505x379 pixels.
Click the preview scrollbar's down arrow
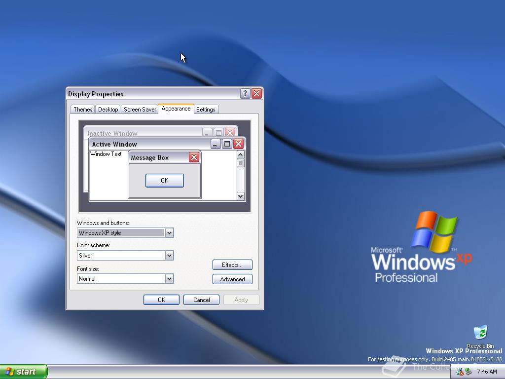(240, 196)
